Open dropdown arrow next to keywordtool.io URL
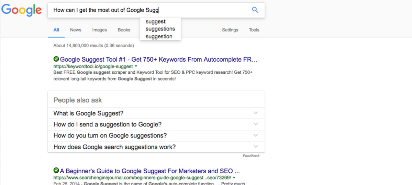This screenshot has height=185, width=412. 136,66
